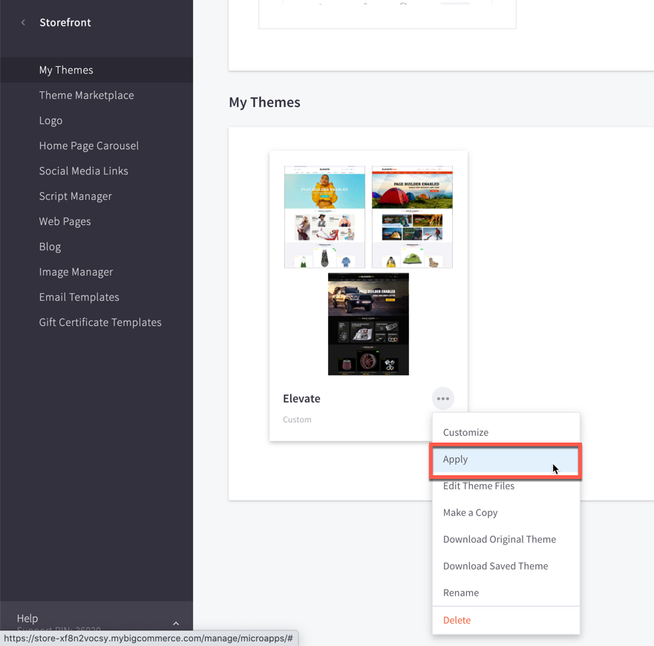The width and height of the screenshot is (654, 646).
Task: Choose Rename from the dropdown menu
Action: [460, 593]
